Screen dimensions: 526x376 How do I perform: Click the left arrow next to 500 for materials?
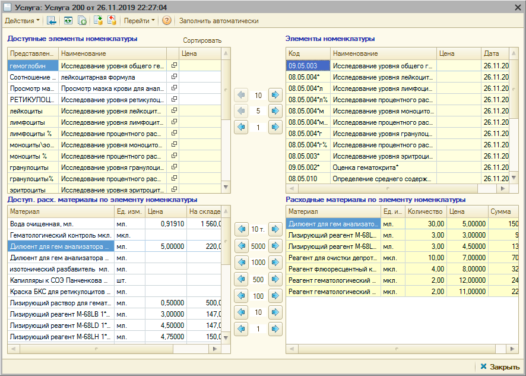point(241,279)
